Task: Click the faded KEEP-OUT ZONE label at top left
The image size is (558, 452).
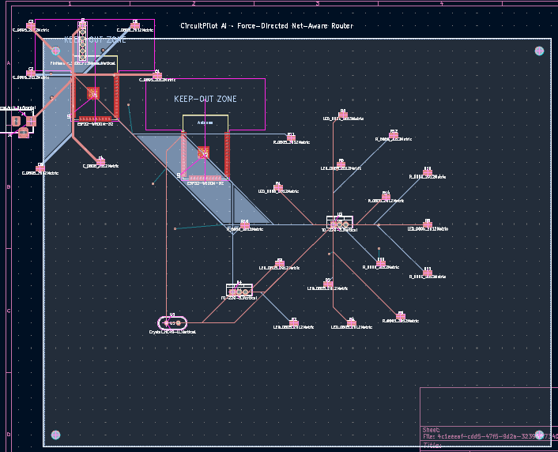Action: coord(95,40)
